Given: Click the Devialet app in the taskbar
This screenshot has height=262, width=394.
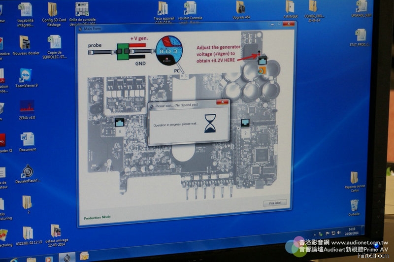Looking at the screenshot, I should tap(67, 257).
